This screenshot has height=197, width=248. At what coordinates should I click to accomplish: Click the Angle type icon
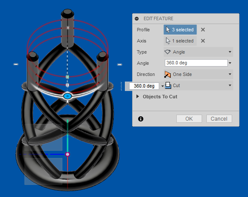167,52
